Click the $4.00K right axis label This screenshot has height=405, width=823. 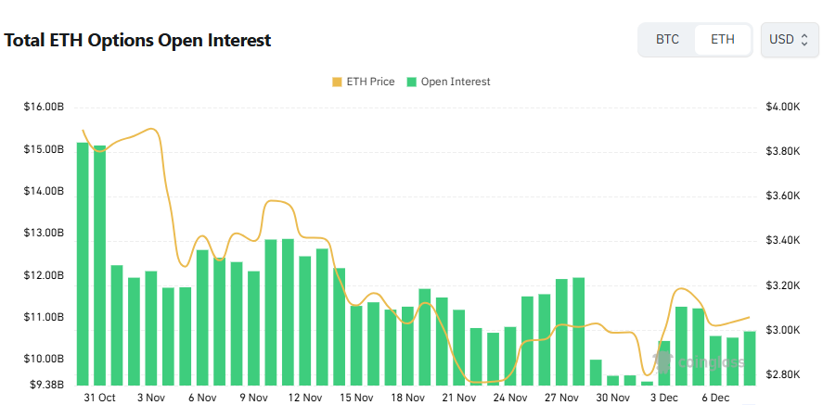pos(781,108)
